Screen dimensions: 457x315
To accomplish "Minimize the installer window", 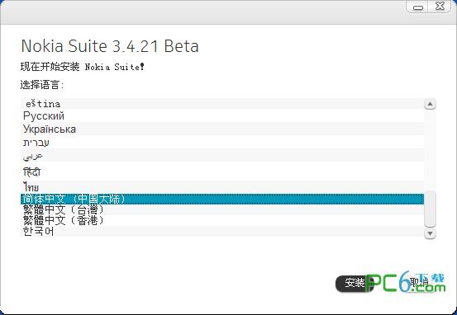I will tap(418, 7).
